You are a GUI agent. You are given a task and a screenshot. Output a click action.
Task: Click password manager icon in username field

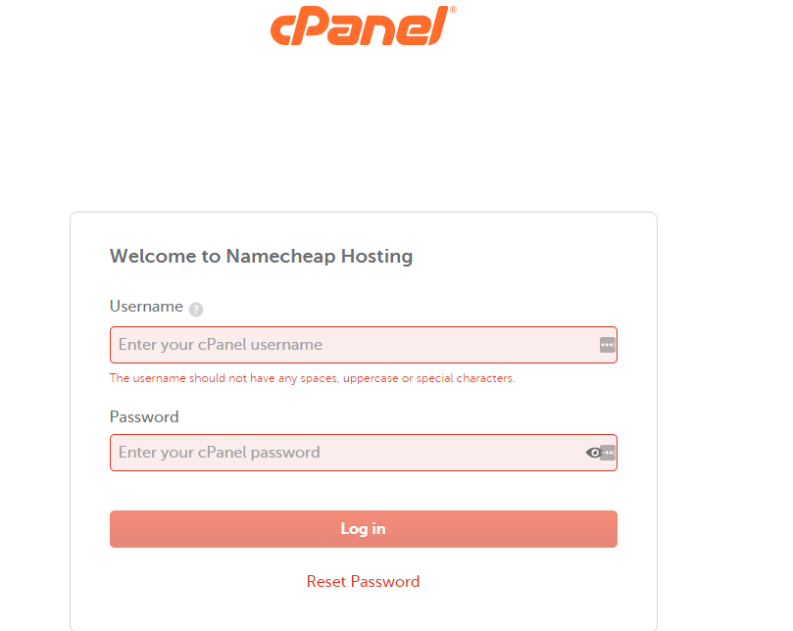coord(607,345)
